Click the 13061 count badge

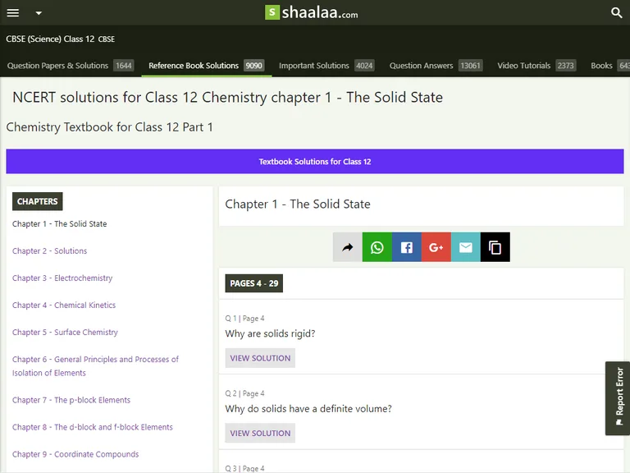pos(471,66)
